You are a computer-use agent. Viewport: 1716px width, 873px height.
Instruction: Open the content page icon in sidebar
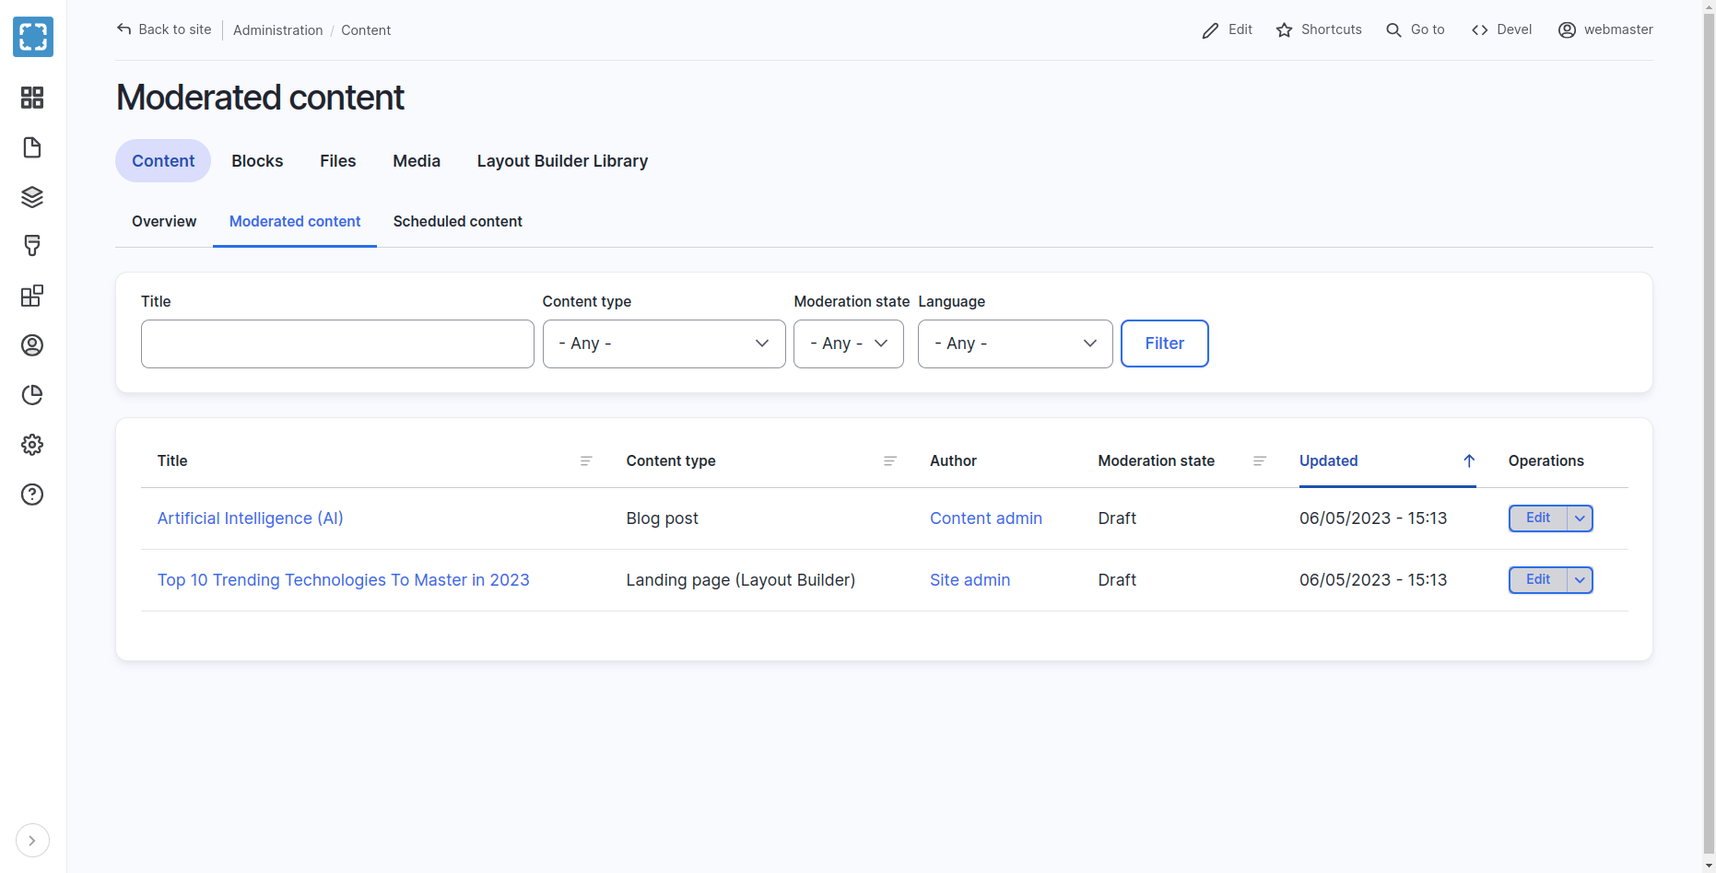coord(32,147)
